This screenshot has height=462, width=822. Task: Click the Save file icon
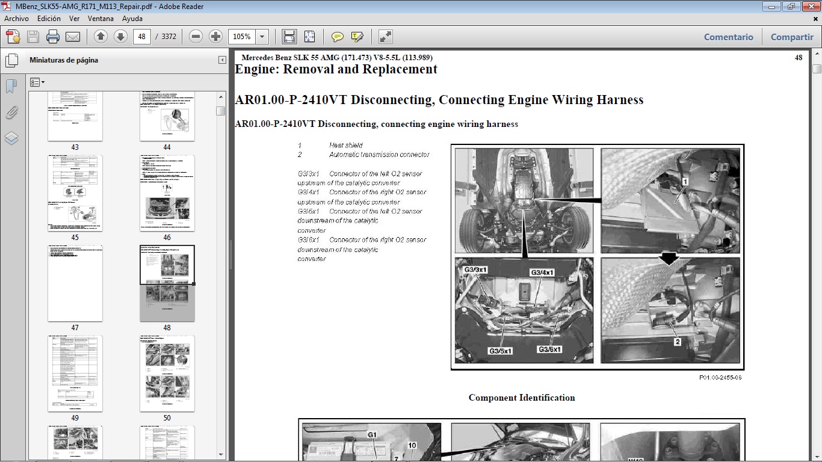(33, 37)
